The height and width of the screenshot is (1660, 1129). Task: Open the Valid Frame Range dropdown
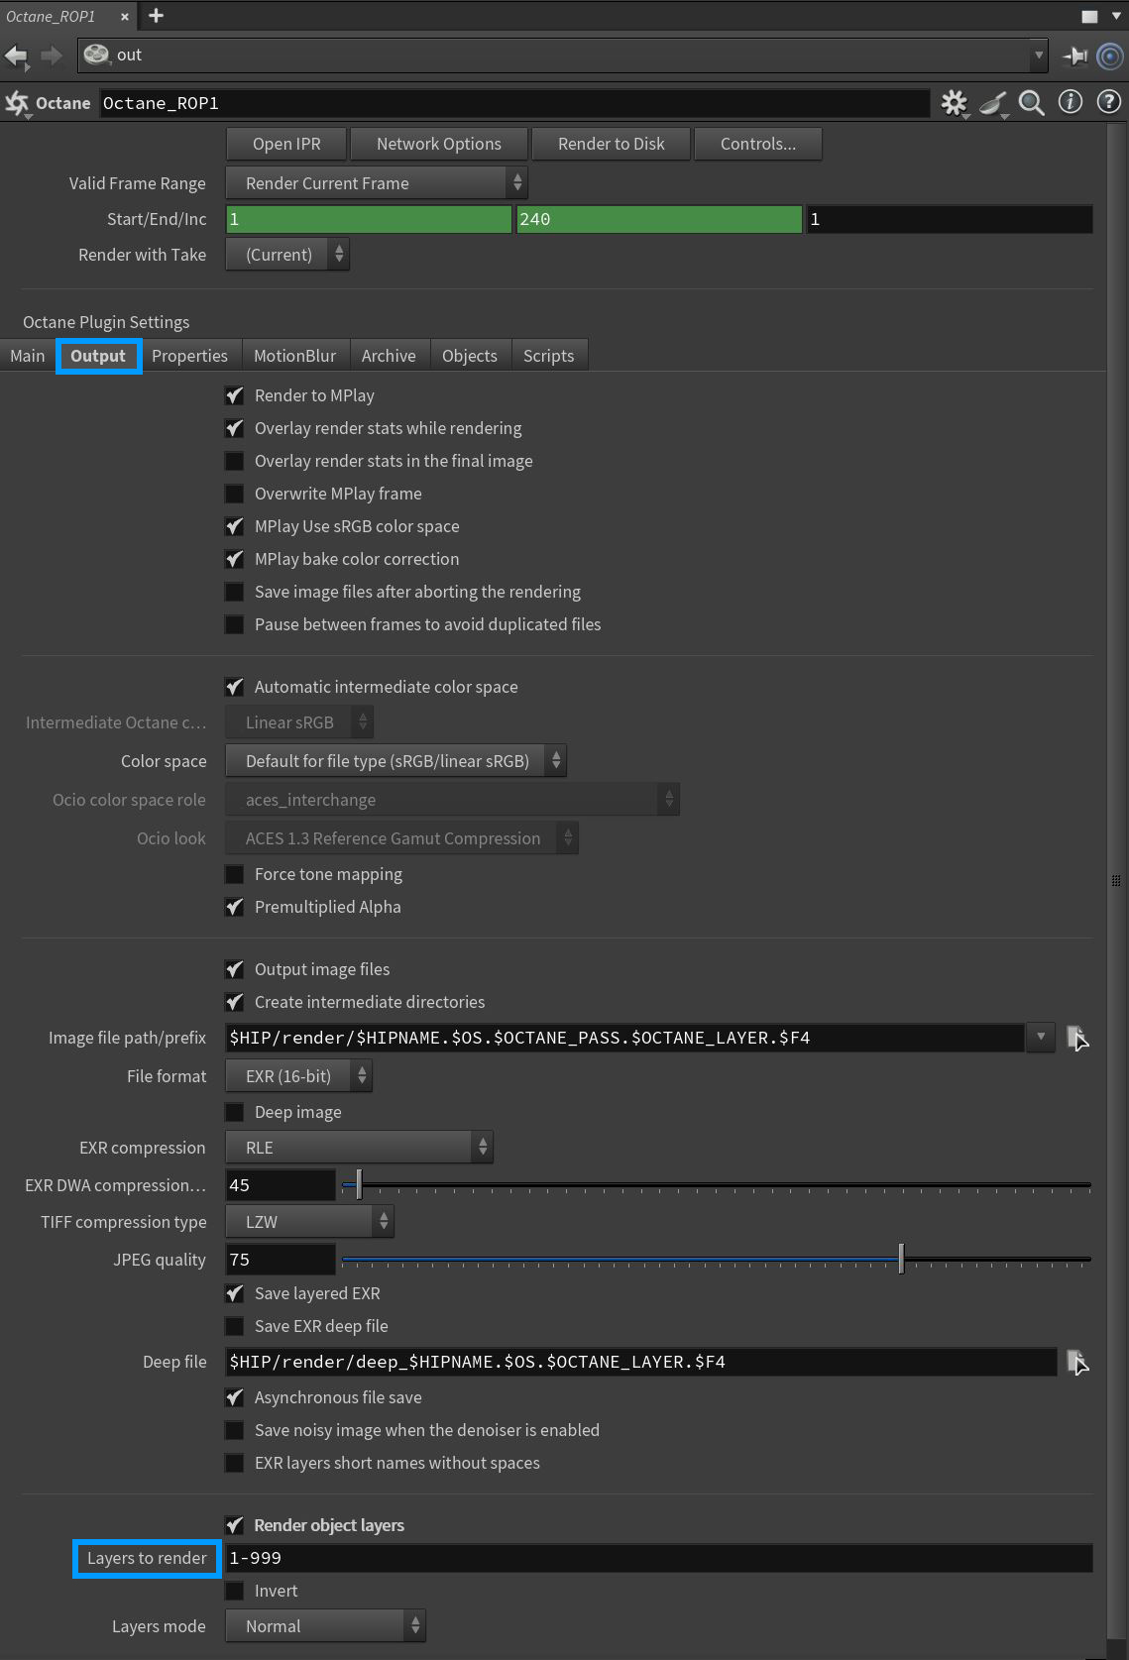(377, 183)
